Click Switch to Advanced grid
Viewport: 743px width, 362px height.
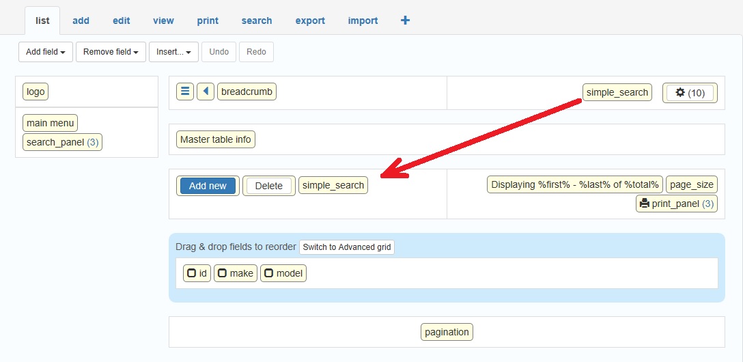click(347, 247)
